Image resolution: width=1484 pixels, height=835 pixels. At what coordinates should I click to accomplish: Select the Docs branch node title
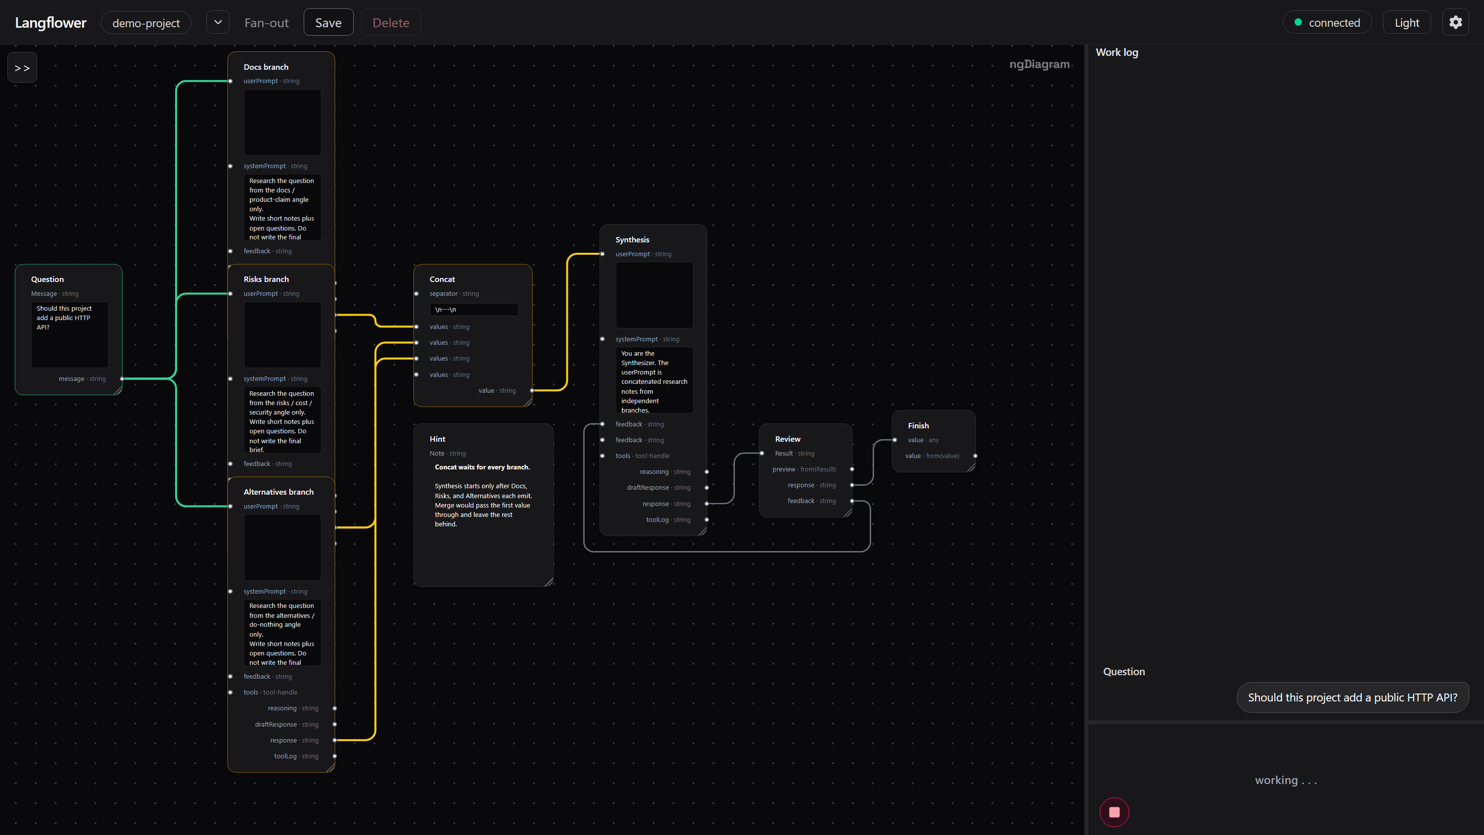pyautogui.click(x=266, y=67)
